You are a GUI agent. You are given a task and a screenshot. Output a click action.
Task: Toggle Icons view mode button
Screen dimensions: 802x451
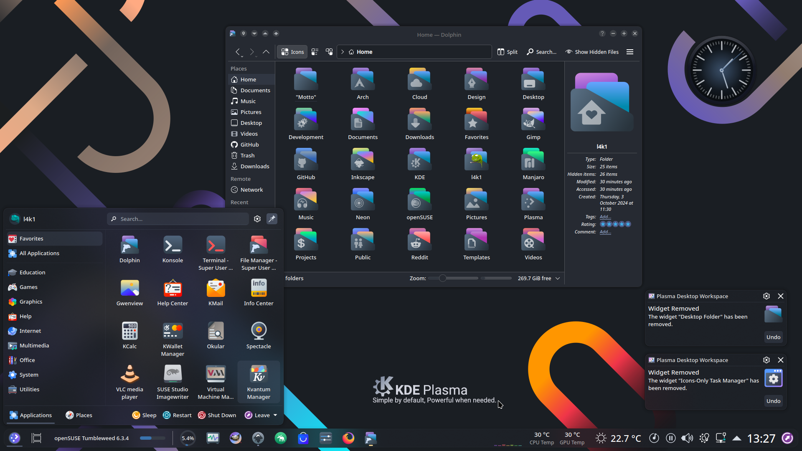click(x=292, y=52)
